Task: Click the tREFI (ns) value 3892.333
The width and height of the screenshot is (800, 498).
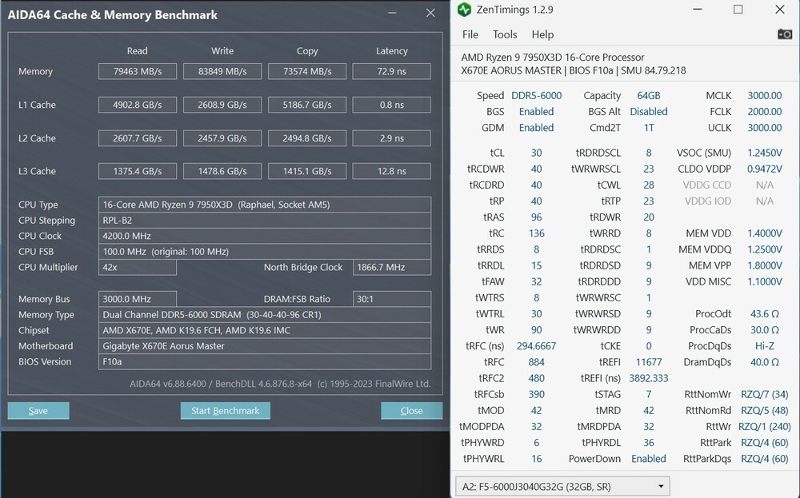Action: pos(649,378)
